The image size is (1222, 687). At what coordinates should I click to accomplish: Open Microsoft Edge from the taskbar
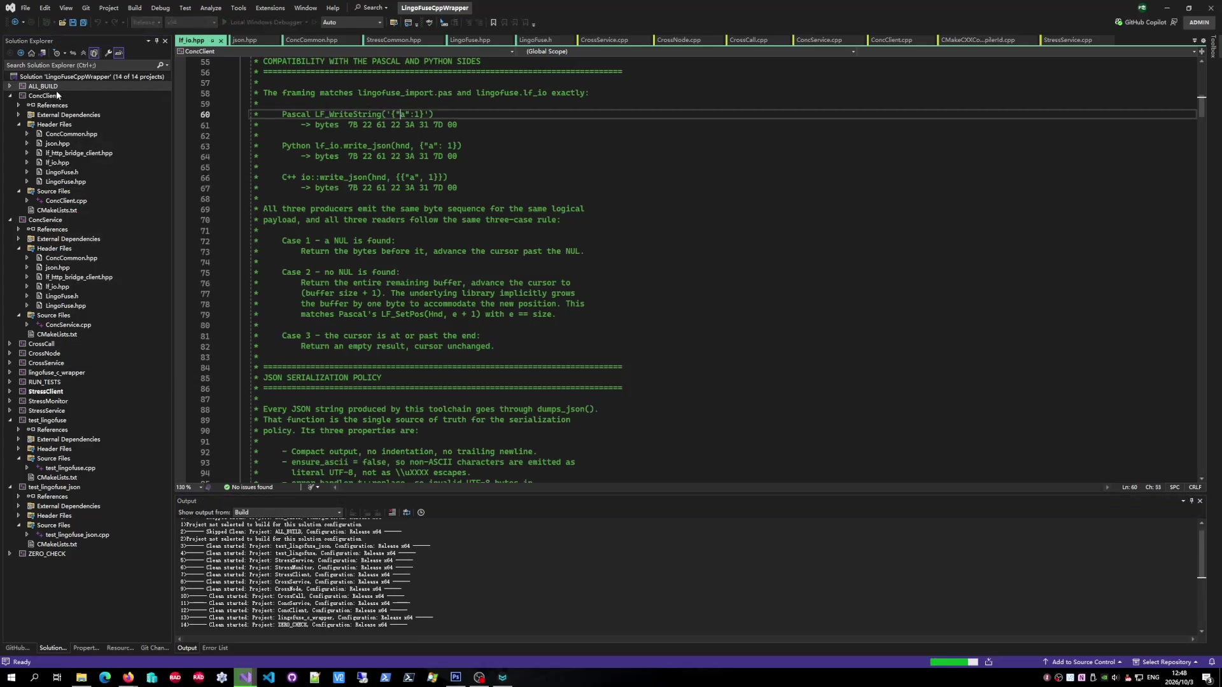tap(105, 677)
